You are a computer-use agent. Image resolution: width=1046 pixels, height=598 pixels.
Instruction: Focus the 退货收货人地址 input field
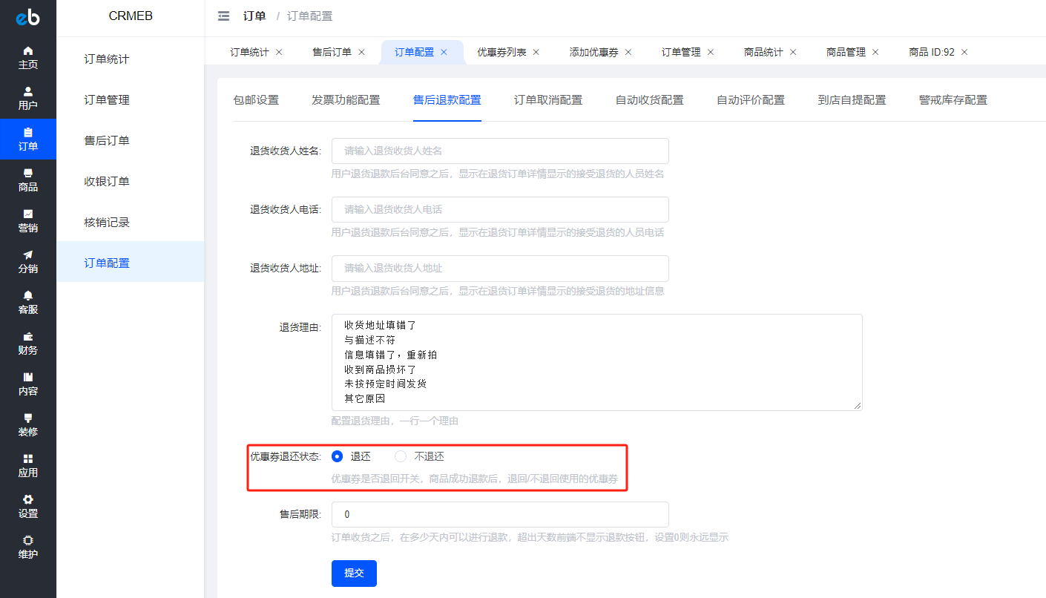(x=500, y=268)
